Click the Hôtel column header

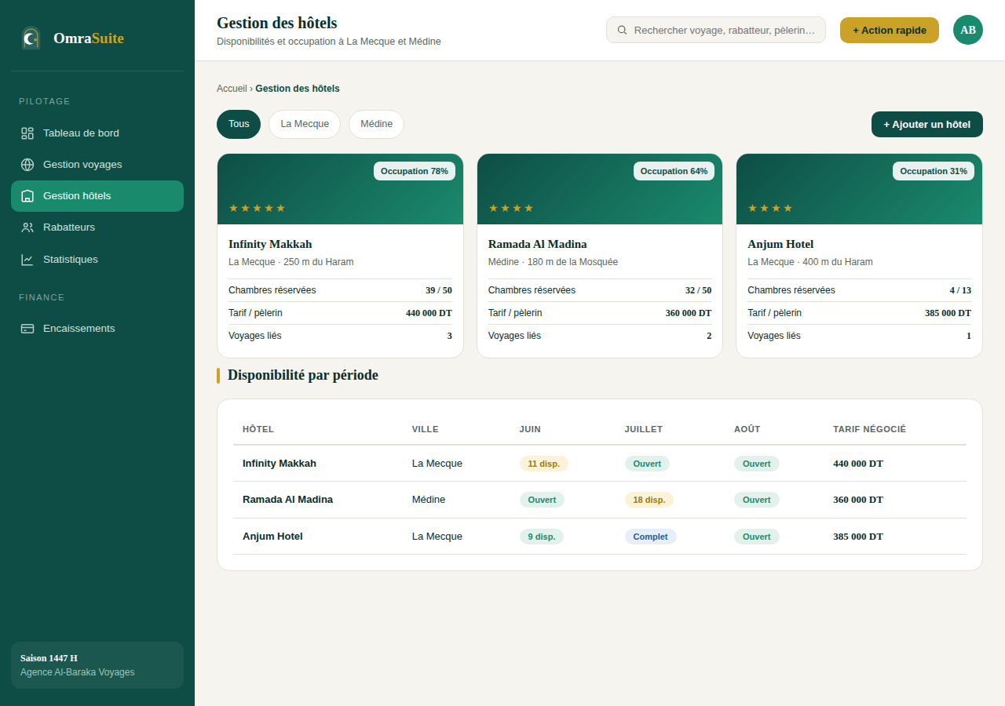(x=258, y=429)
